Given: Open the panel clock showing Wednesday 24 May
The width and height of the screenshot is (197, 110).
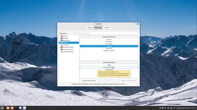Looking at the screenshot, I should pos(186,108).
